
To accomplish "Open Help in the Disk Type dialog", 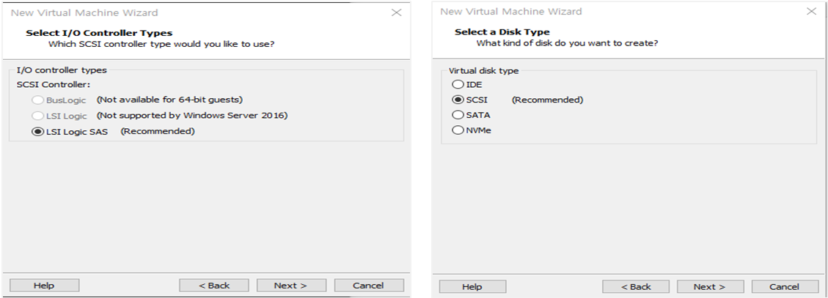I will click(472, 287).
